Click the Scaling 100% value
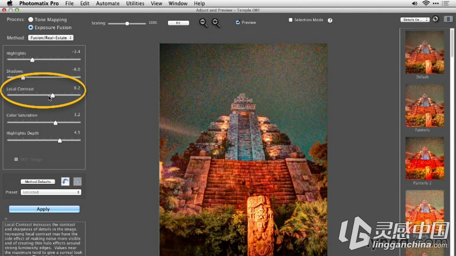Image resolution: width=456 pixels, height=256 pixels. point(153,23)
